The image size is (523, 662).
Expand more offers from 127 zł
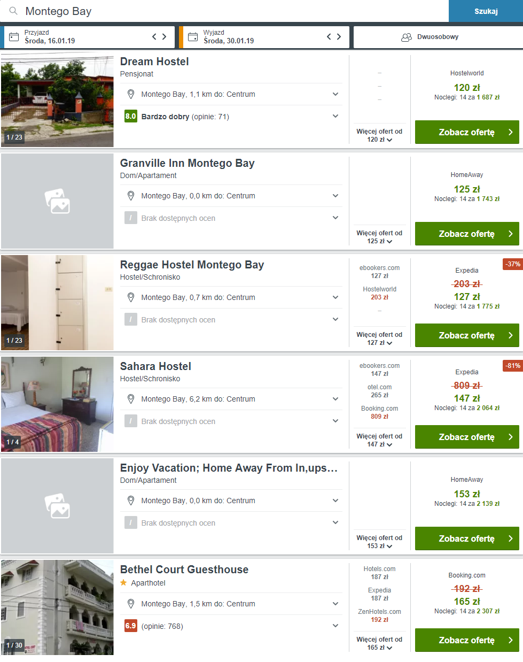(x=379, y=339)
